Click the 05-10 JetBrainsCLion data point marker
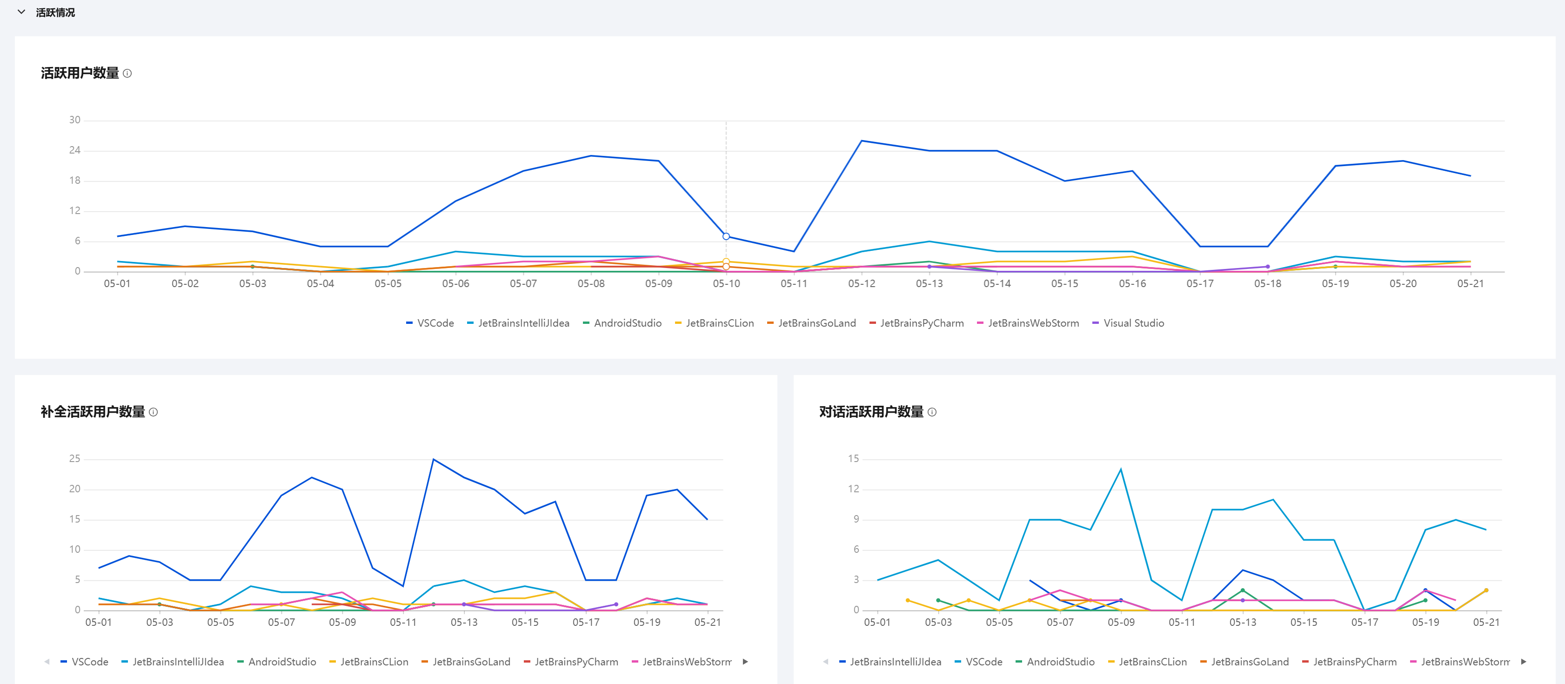The width and height of the screenshot is (1565, 684). coord(726,262)
